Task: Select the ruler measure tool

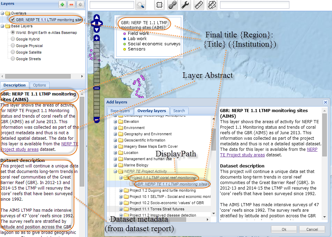Action: (199, 5)
